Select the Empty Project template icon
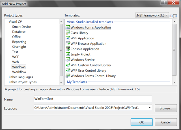This screenshot has height=130, width=181. 68,54
